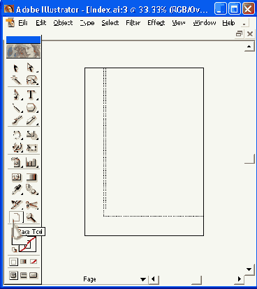Open the Edit menu
Image resolution: width=257 pixels, height=289 pixels.
[x=41, y=23]
